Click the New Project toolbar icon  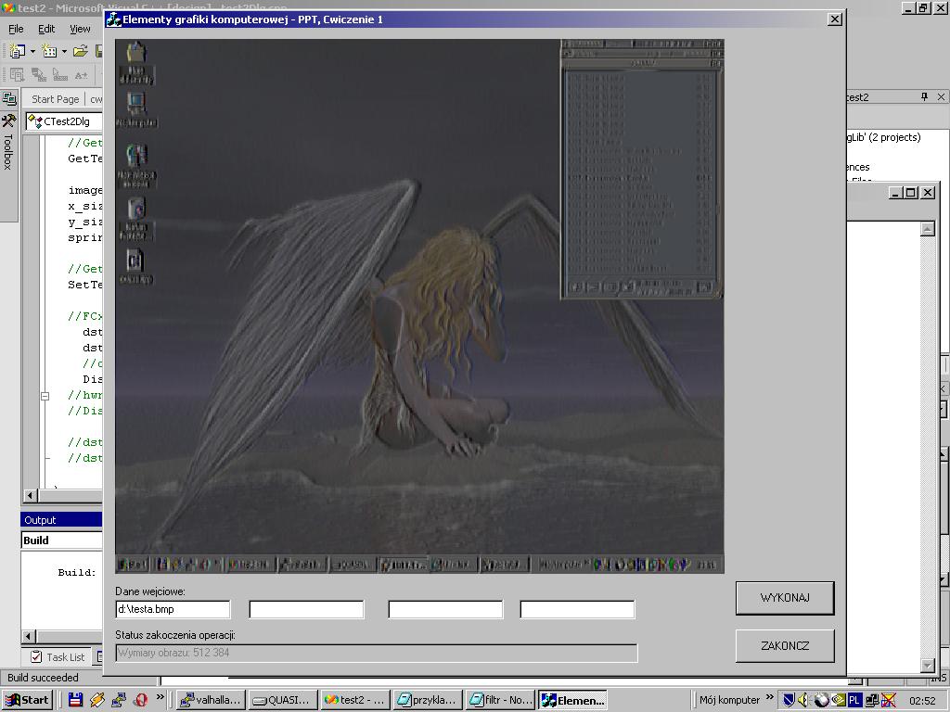17,52
